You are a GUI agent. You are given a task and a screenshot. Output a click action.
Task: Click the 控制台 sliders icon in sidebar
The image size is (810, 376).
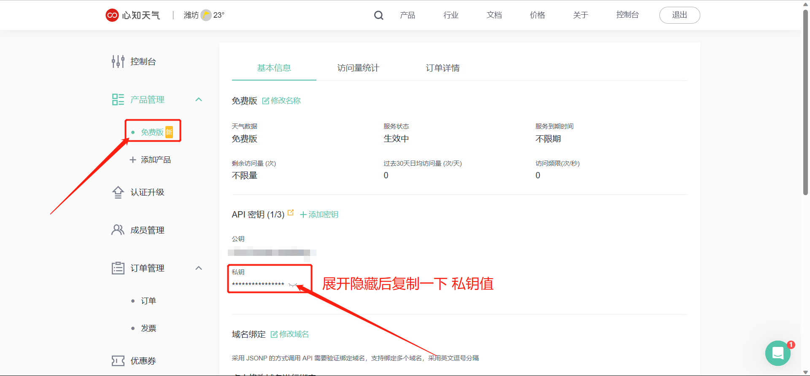(118, 62)
